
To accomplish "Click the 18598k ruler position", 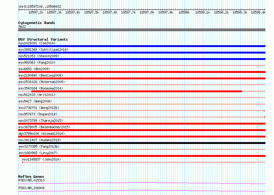I will [184, 12].
